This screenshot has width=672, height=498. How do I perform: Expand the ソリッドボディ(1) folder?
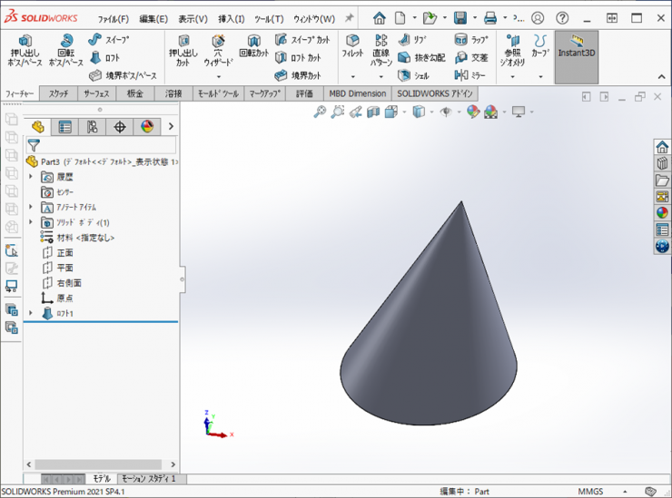coord(31,222)
